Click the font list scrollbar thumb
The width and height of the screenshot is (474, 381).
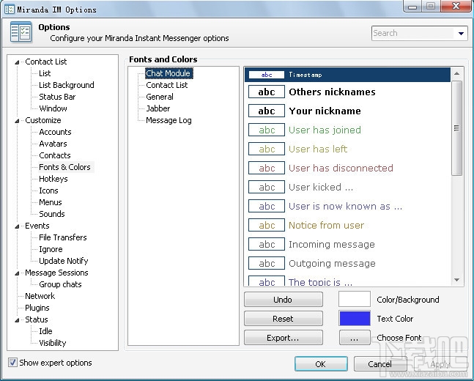coord(456,128)
